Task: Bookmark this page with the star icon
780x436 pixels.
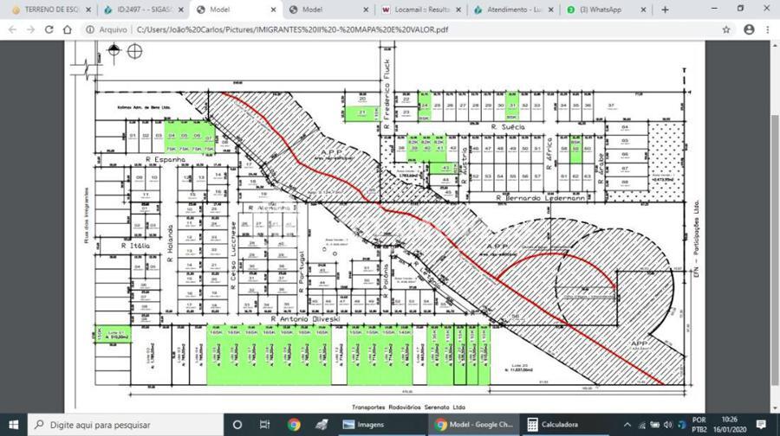Action: (726, 29)
